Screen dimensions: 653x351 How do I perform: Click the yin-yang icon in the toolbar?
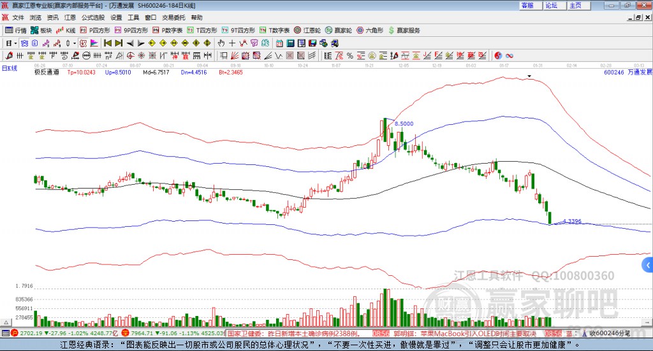point(499,55)
